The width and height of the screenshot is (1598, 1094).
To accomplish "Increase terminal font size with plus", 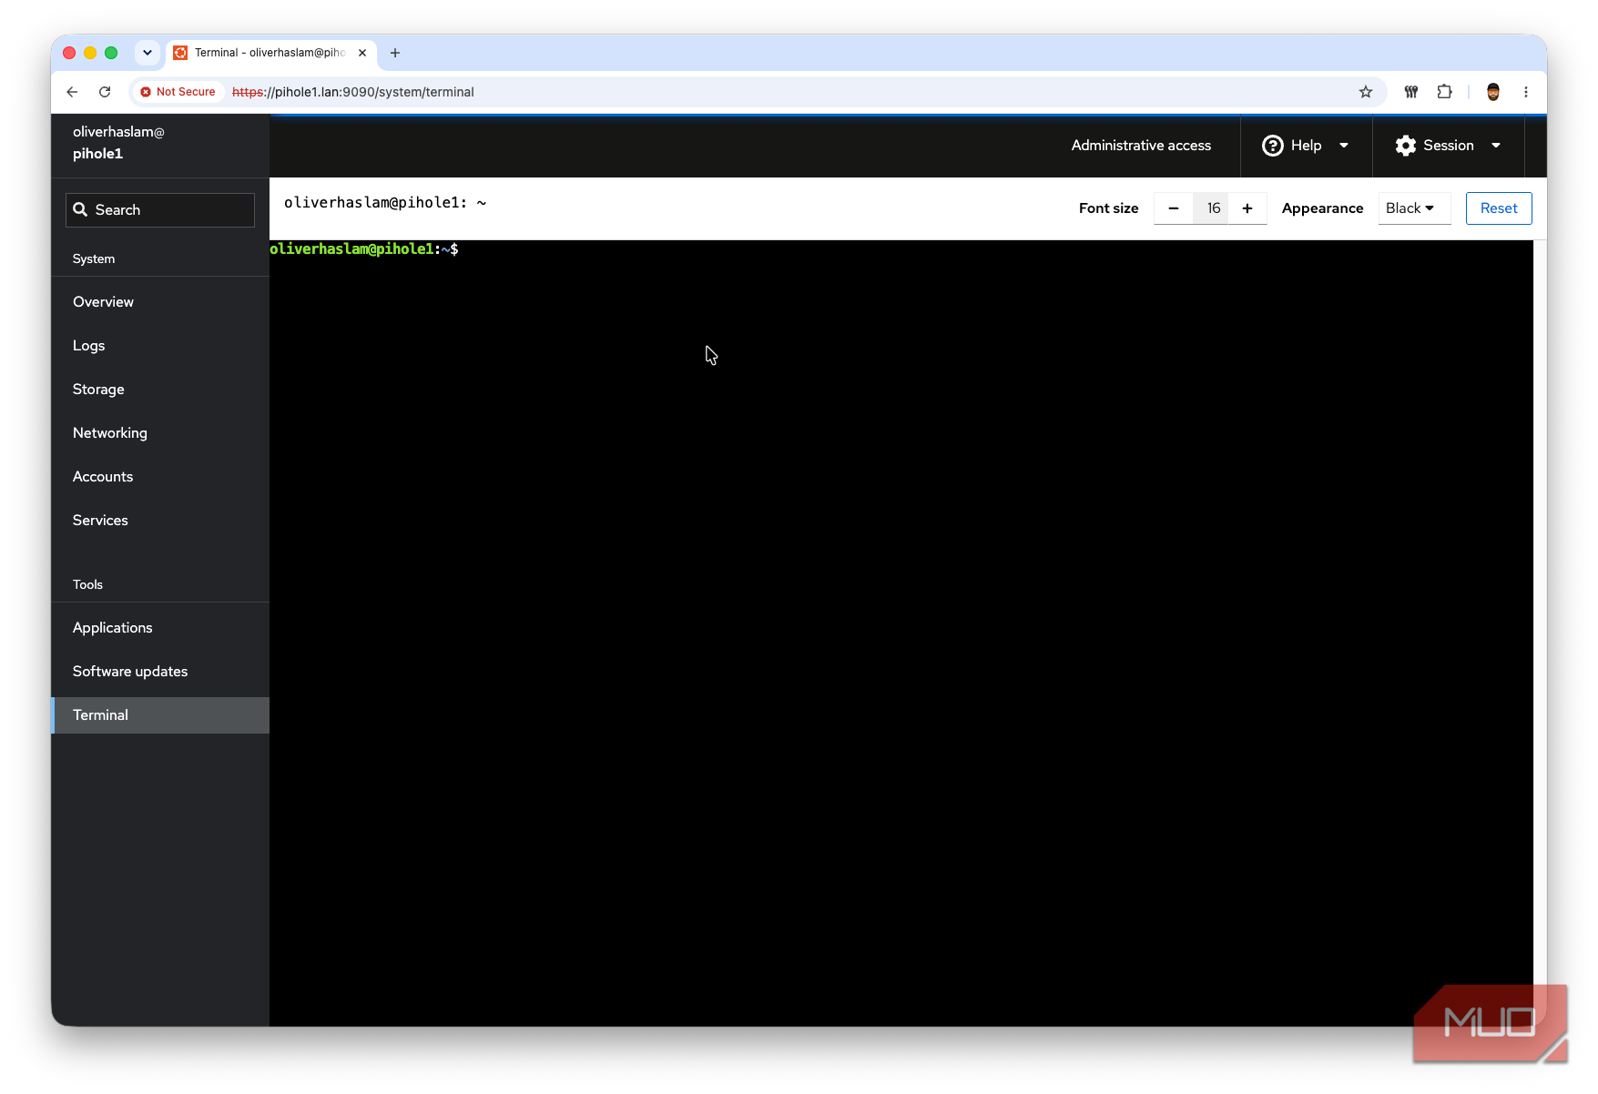I will coord(1247,208).
